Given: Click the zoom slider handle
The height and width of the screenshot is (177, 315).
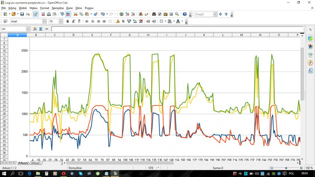Looking at the screenshot, I should tap(286, 168).
